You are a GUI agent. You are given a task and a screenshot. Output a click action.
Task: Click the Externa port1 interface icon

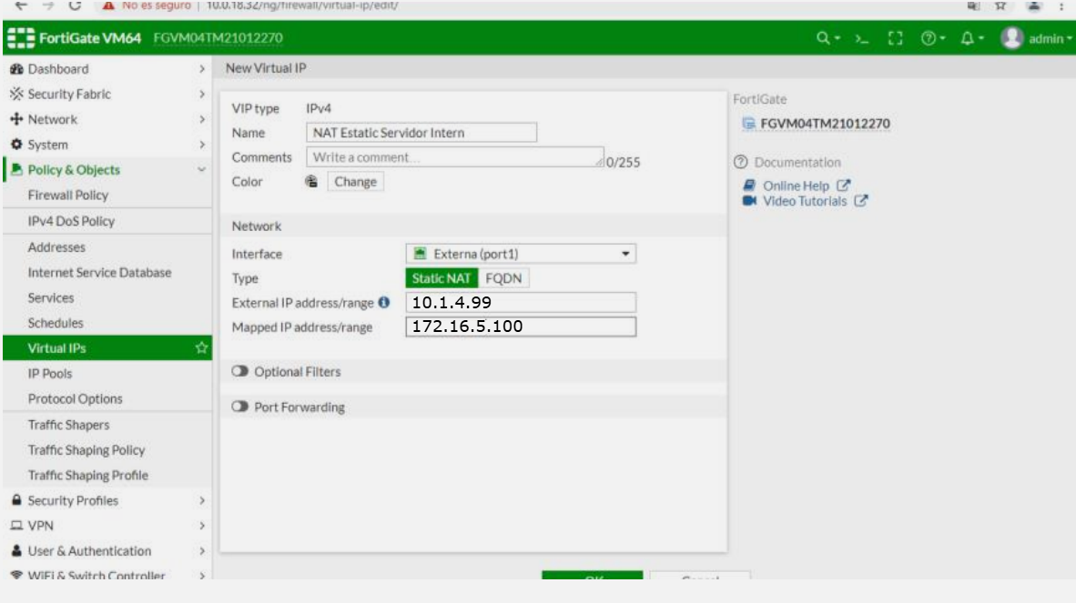click(420, 254)
